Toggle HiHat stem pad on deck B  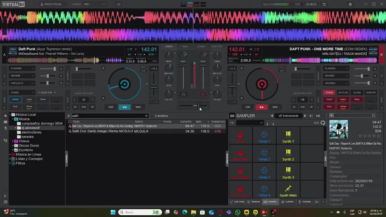point(343,107)
